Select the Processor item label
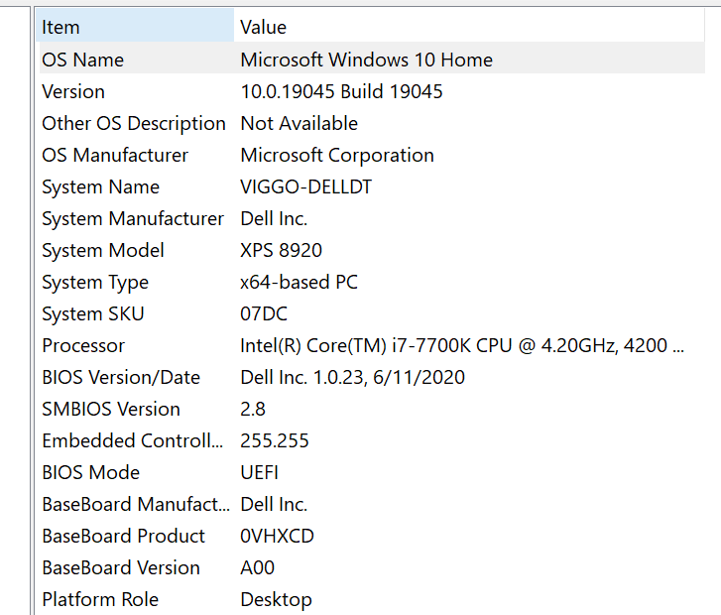721x615 pixels. click(83, 345)
